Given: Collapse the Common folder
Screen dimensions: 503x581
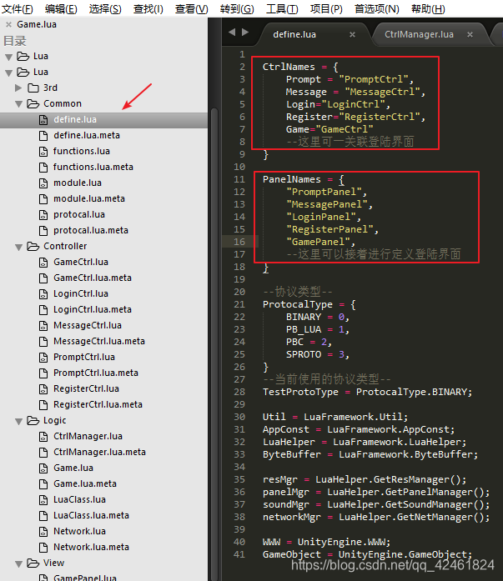Looking at the screenshot, I should [19, 104].
